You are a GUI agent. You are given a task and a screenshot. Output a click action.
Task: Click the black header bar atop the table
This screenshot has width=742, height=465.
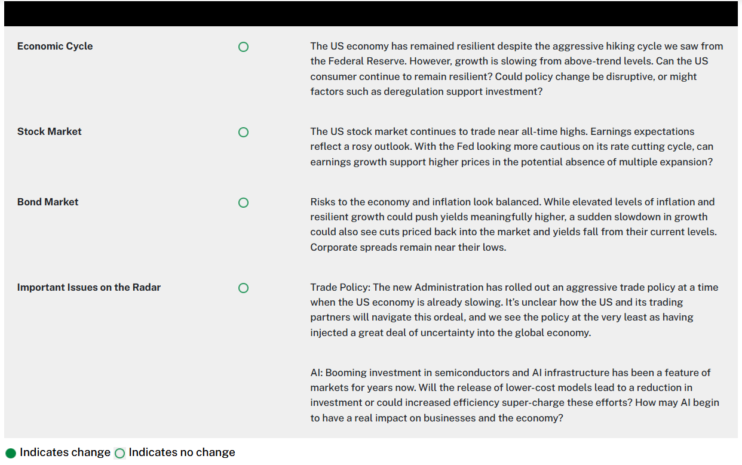370,14
